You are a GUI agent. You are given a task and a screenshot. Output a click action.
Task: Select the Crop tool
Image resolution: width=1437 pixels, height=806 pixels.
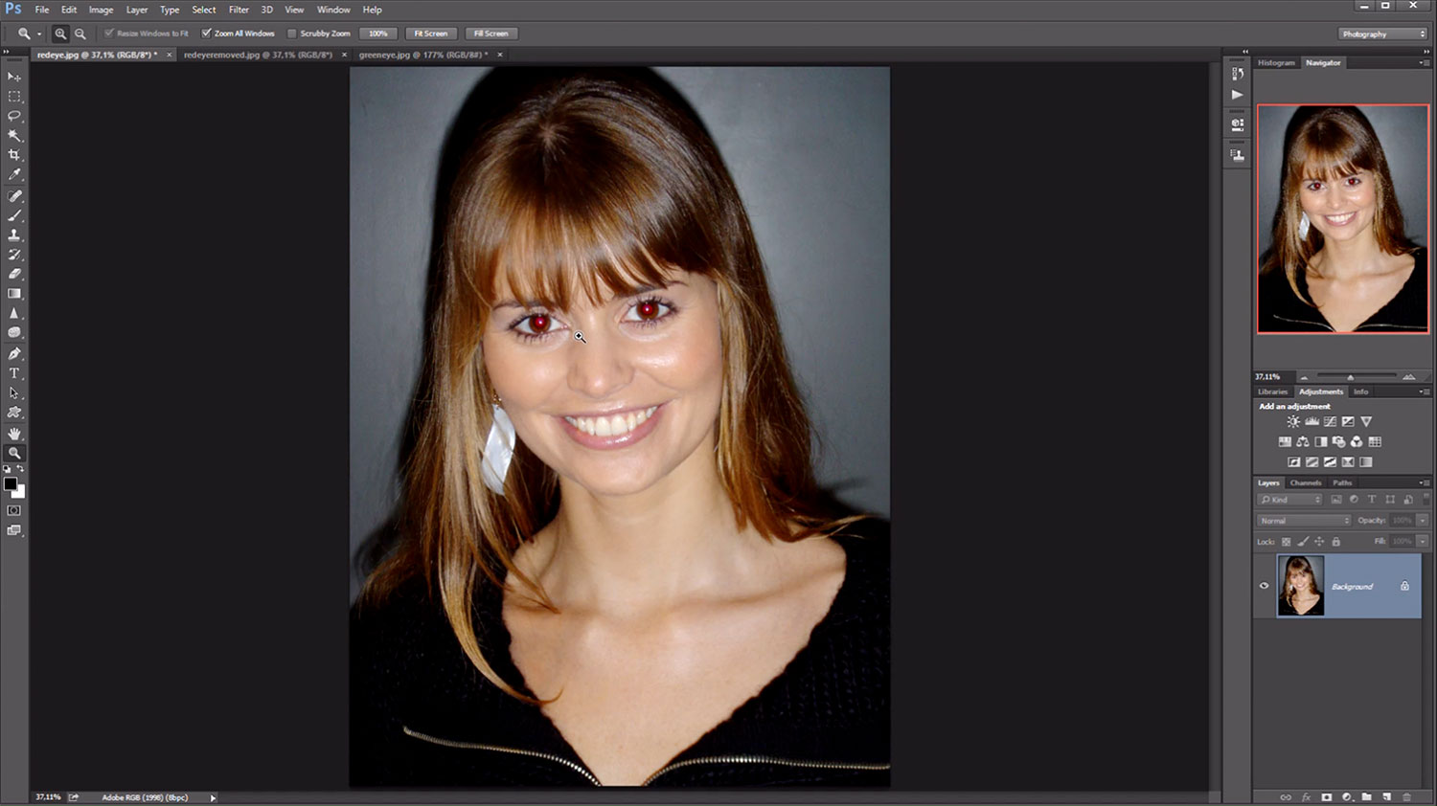14,155
